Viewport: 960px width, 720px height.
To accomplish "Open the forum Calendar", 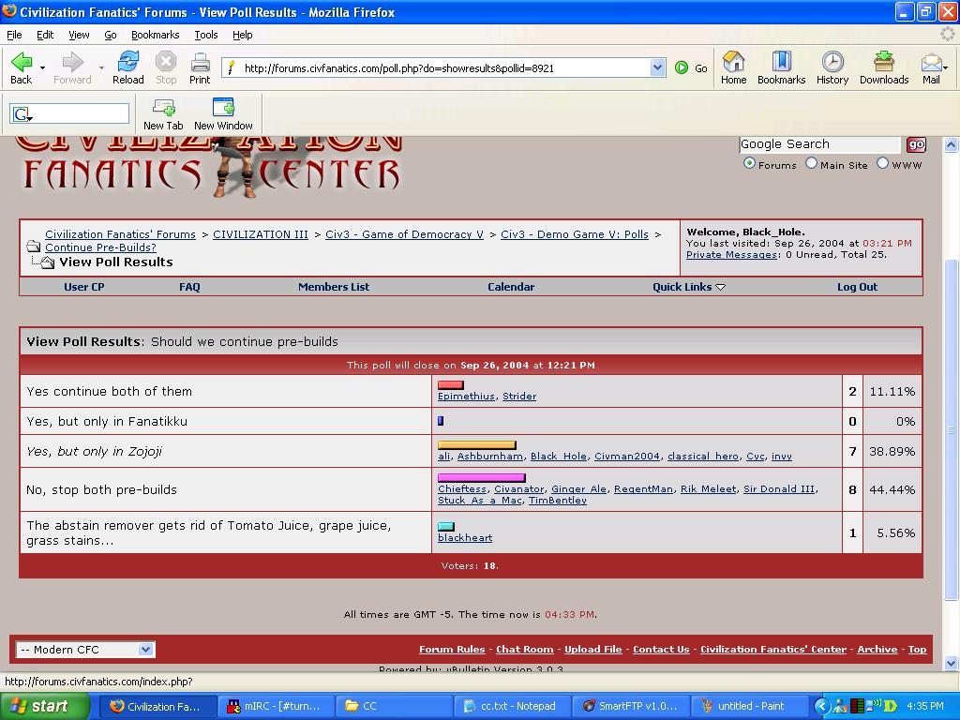I will 511,287.
